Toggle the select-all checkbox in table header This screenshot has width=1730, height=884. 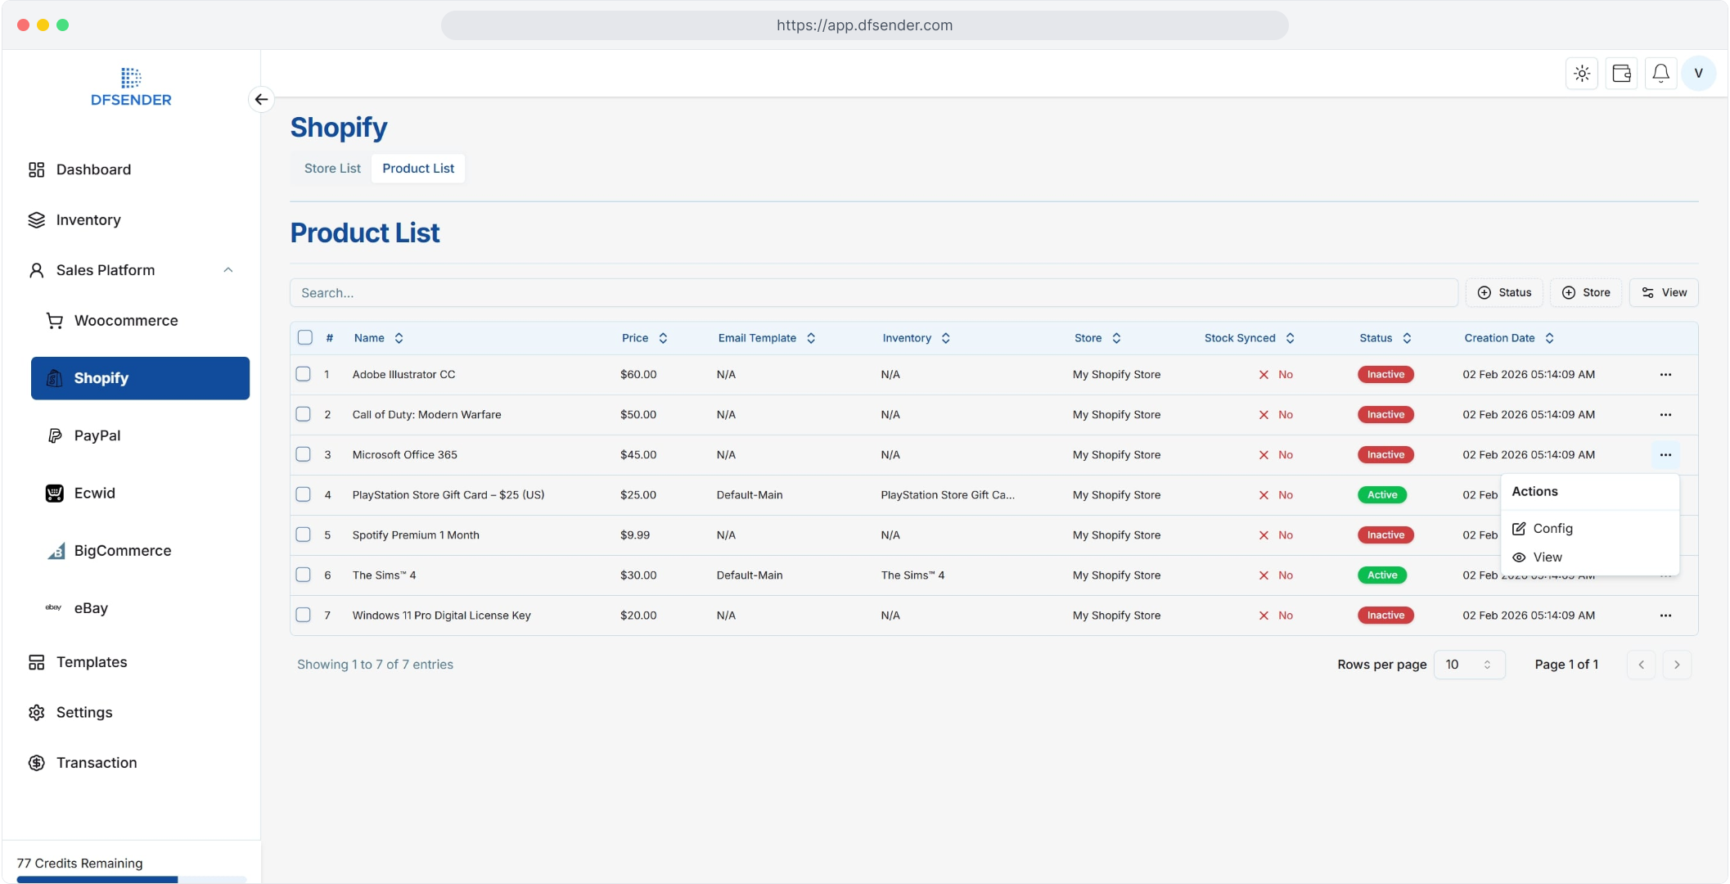pos(305,338)
